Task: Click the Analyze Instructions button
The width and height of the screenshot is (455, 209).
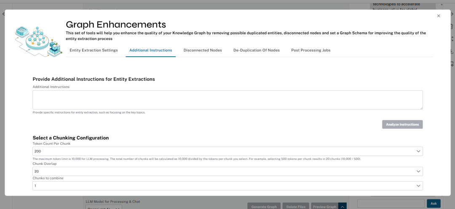Action: pyautogui.click(x=402, y=124)
